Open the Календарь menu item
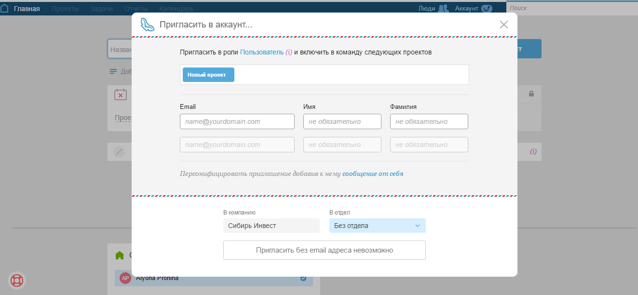The height and width of the screenshot is (295, 638). (176, 9)
